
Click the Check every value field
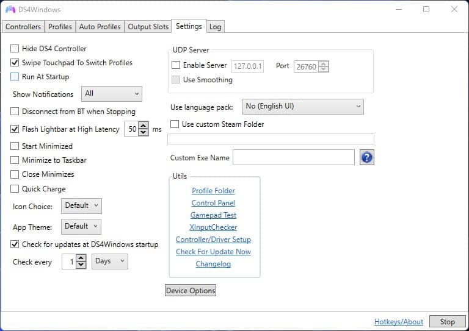pyautogui.click(x=69, y=262)
